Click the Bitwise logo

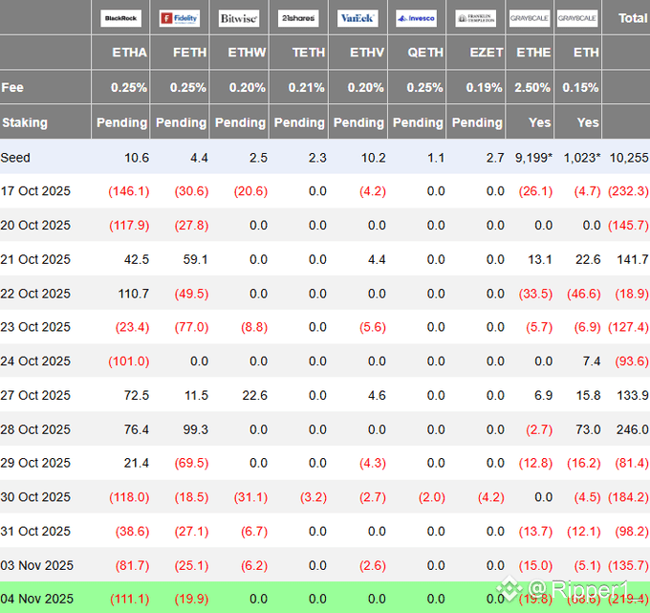click(x=239, y=18)
